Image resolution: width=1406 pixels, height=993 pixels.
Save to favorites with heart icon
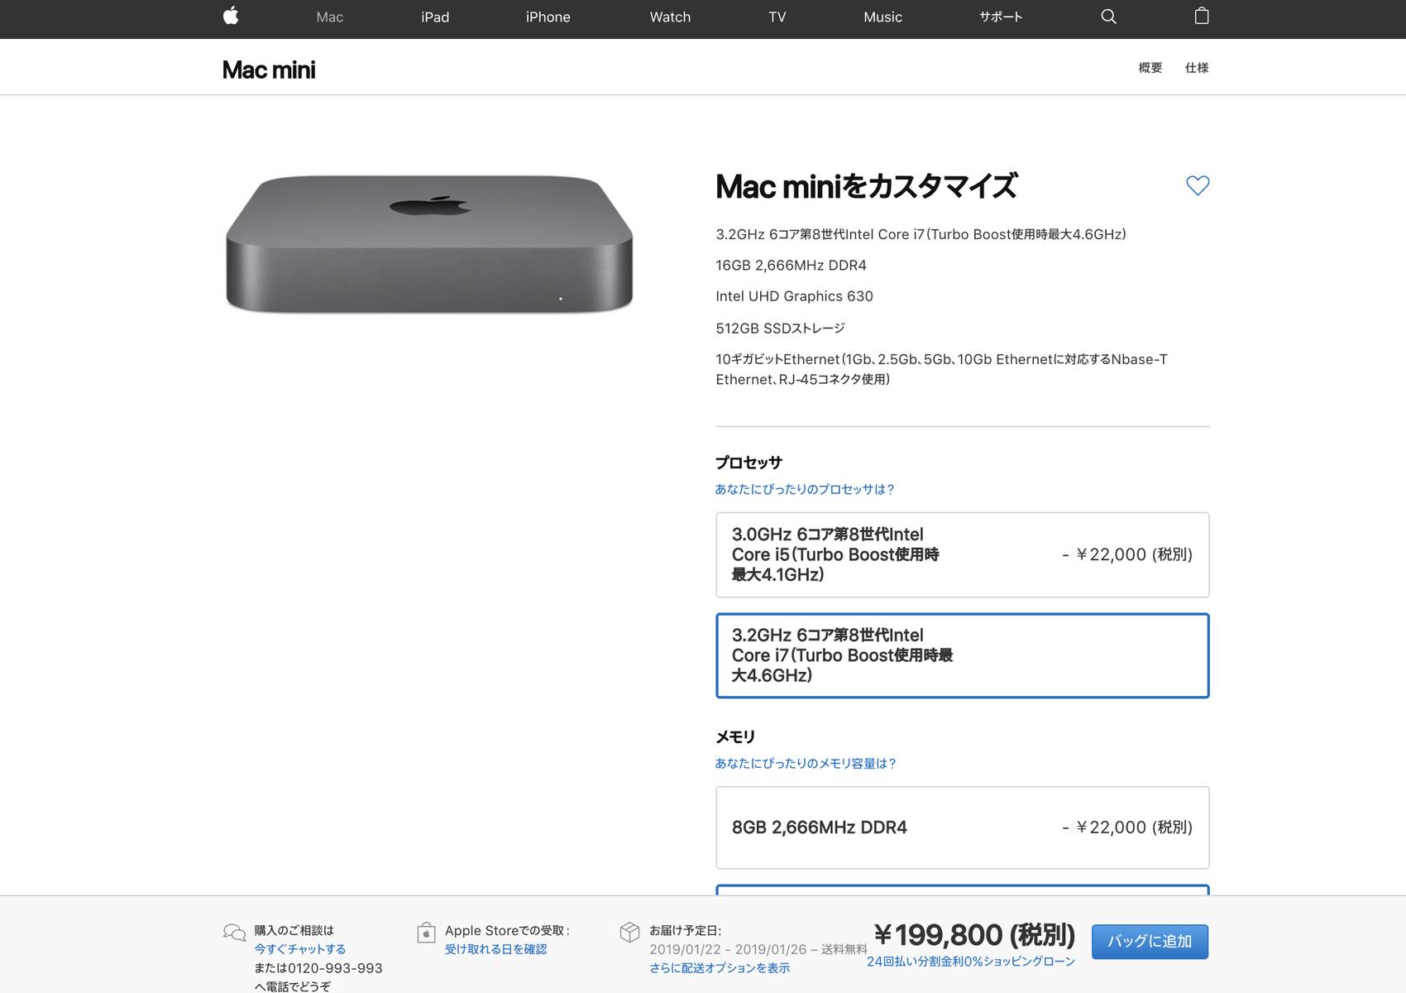coord(1198,185)
